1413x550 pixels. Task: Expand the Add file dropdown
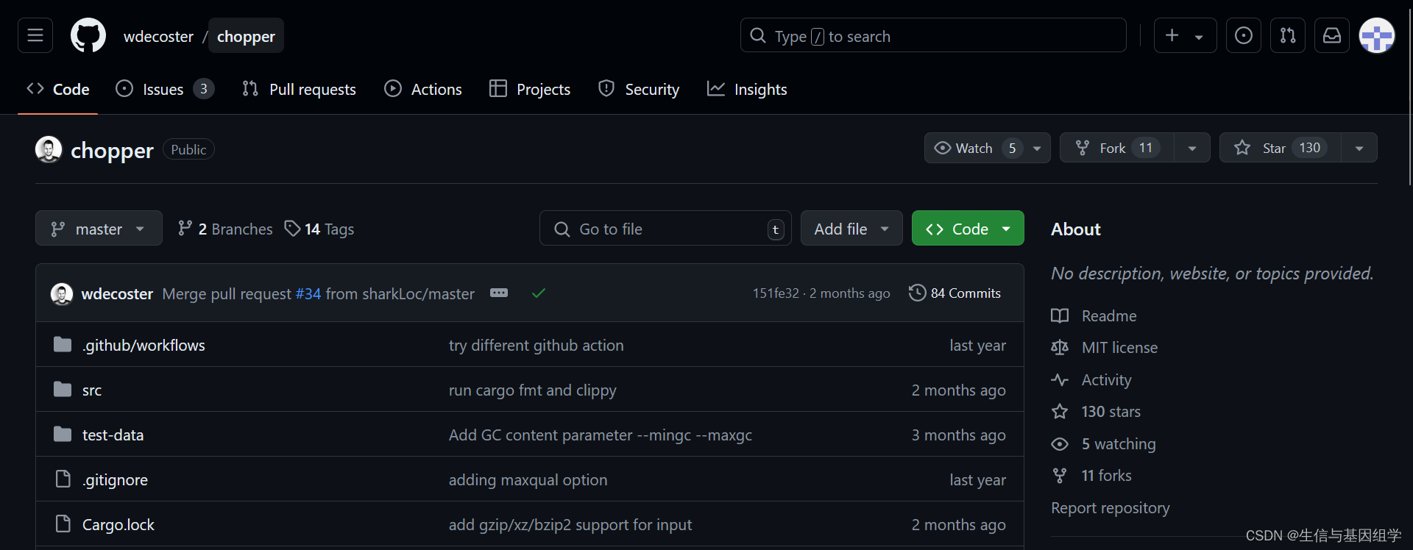(x=851, y=229)
